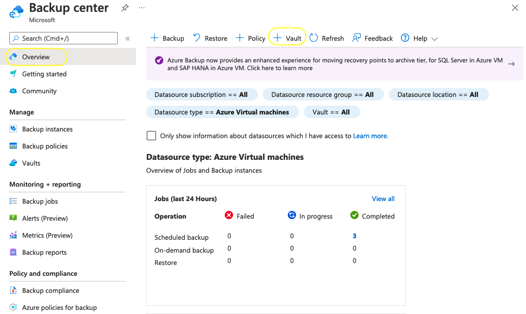The width and height of the screenshot is (526, 314).
Task: Open the Learn more link
Action: 370,136
